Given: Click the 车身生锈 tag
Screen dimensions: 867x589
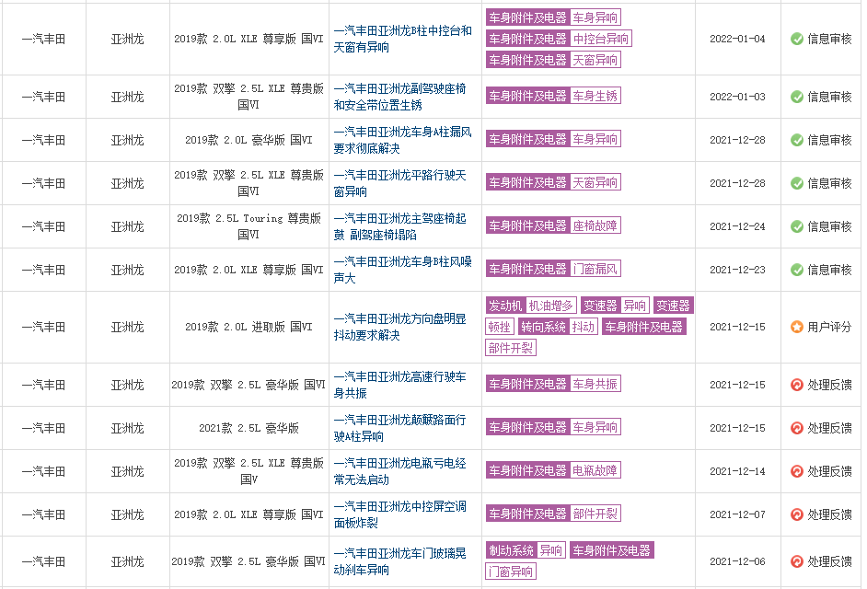Looking at the screenshot, I should tap(595, 96).
